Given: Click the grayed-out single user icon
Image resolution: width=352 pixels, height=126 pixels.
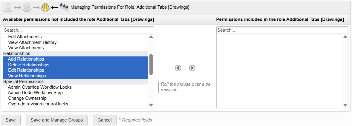Looking at the screenshot, I should (x=8, y=7).
